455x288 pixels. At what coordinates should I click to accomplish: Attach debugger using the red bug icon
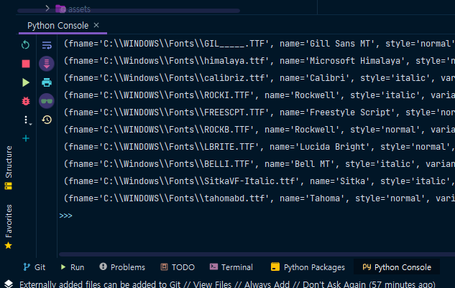[x=26, y=101]
